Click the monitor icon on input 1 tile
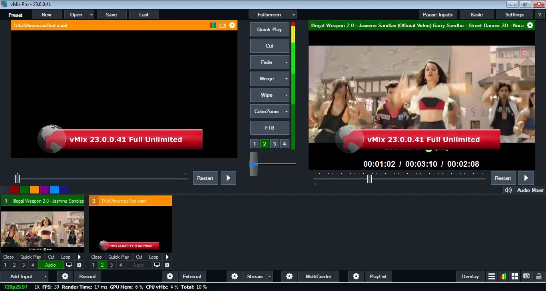The image size is (546, 291). click(69, 265)
